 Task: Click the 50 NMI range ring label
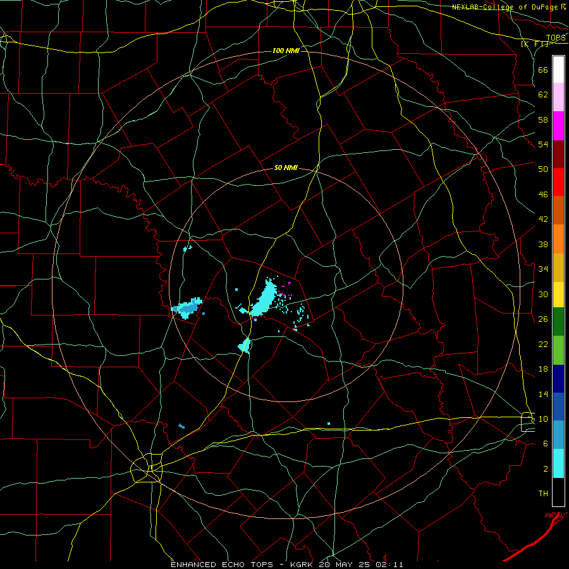click(286, 168)
